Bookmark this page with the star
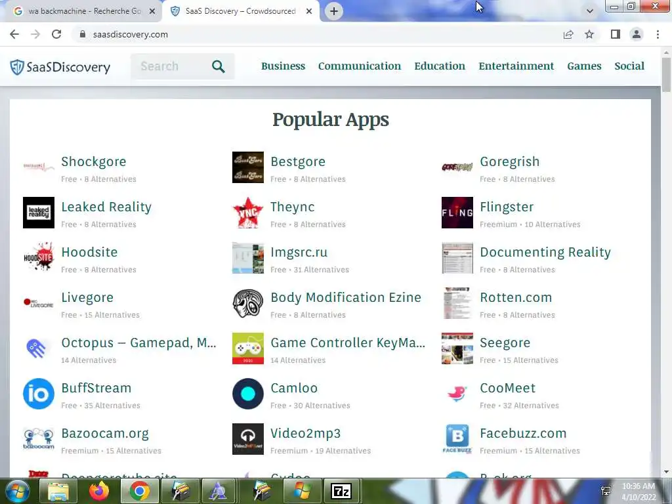Image resolution: width=672 pixels, height=504 pixels. tap(589, 34)
